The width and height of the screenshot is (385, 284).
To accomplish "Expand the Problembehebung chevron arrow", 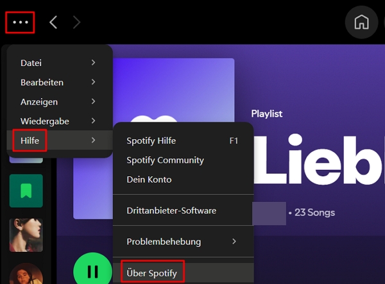I will (x=234, y=242).
